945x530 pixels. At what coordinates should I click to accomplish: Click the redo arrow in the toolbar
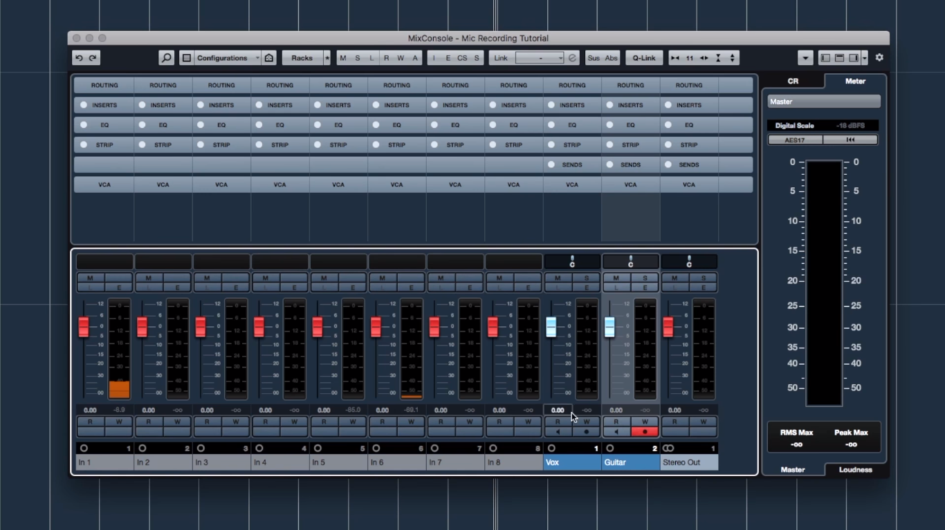pos(92,57)
